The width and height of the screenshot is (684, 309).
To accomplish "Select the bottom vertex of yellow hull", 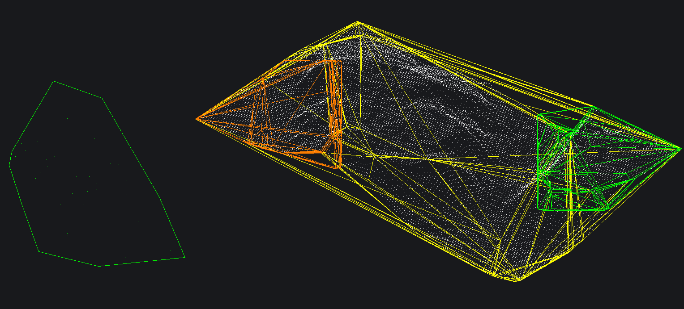I will 517,281.
